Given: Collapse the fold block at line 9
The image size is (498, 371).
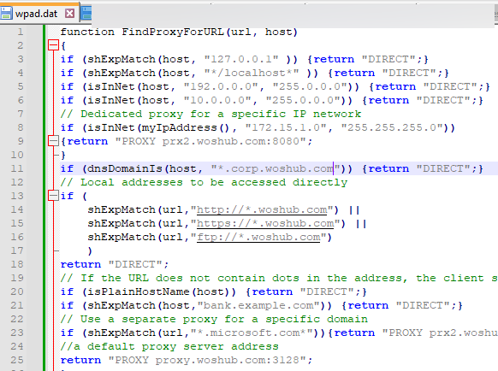Looking at the screenshot, I should [x=53, y=141].
